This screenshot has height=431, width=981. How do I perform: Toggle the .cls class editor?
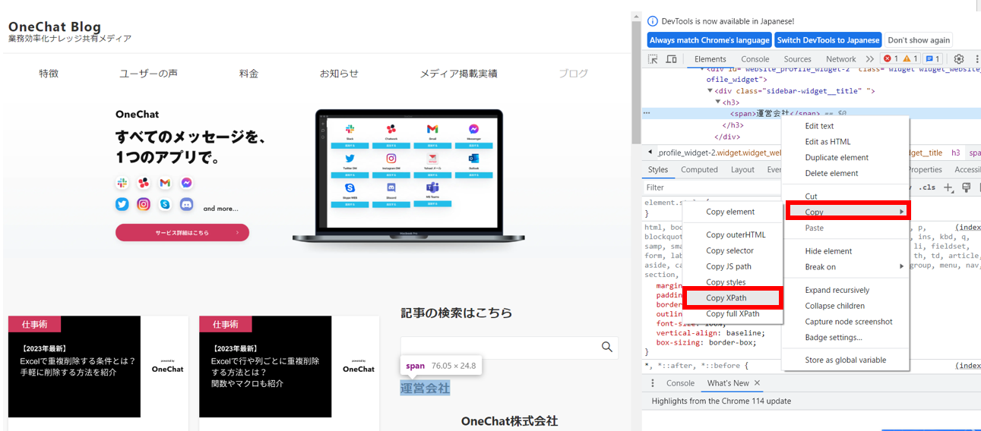click(927, 187)
